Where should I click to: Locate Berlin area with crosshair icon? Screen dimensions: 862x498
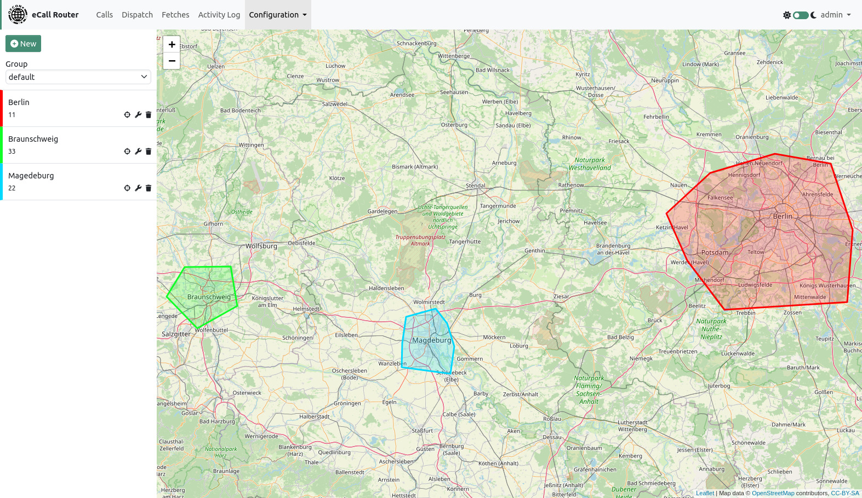click(127, 115)
